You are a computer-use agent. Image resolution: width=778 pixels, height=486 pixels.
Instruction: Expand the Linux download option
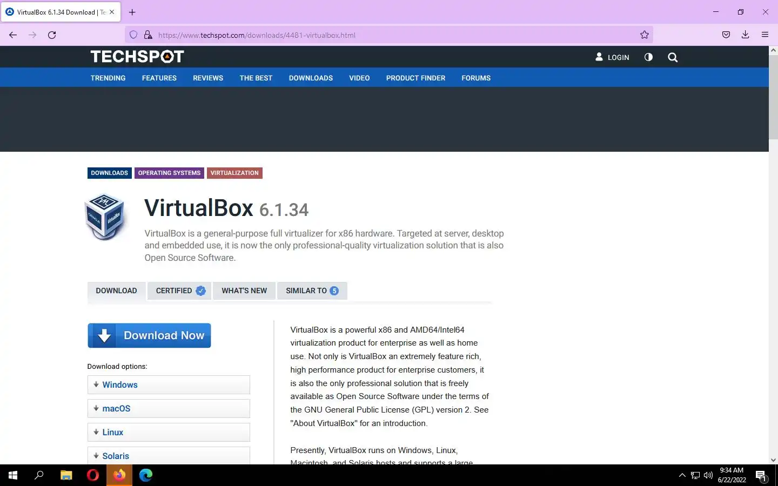169,432
